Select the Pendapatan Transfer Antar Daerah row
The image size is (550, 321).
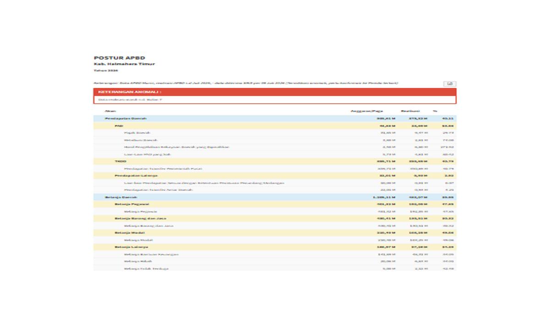tap(275, 190)
